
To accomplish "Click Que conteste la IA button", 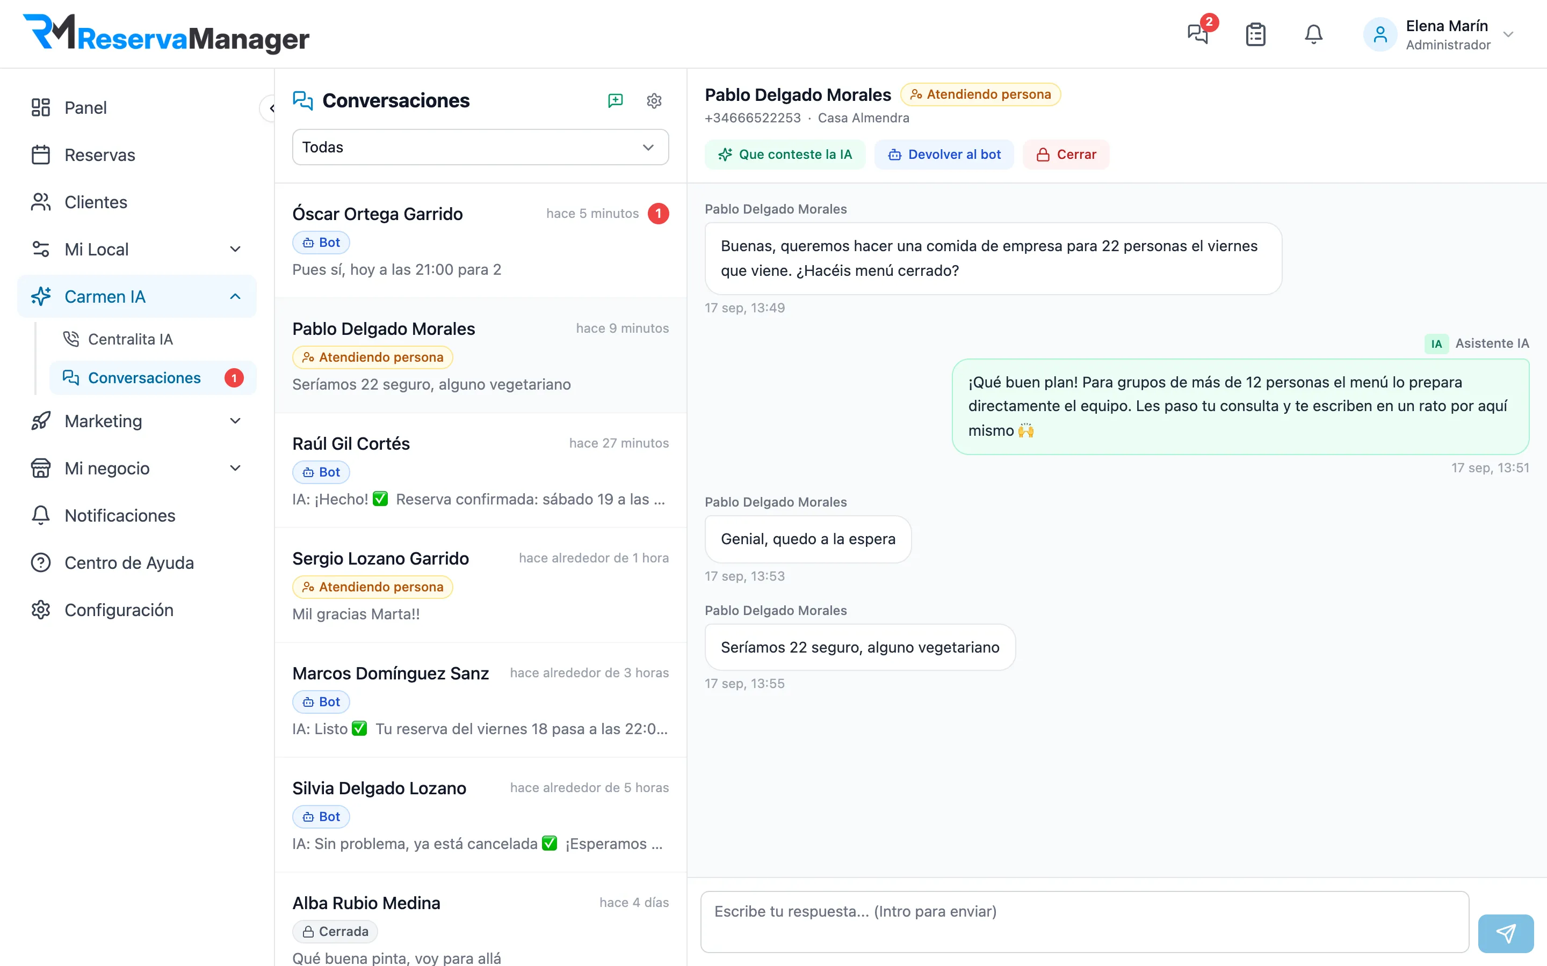I will pos(785,154).
